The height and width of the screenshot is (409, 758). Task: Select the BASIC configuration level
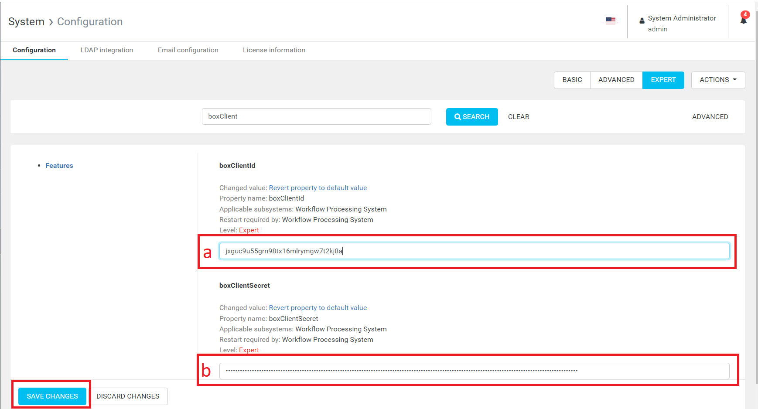(572, 80)
